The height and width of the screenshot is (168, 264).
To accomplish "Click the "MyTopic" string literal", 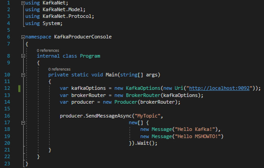I will pyautogui.click(x=147, y=116).
